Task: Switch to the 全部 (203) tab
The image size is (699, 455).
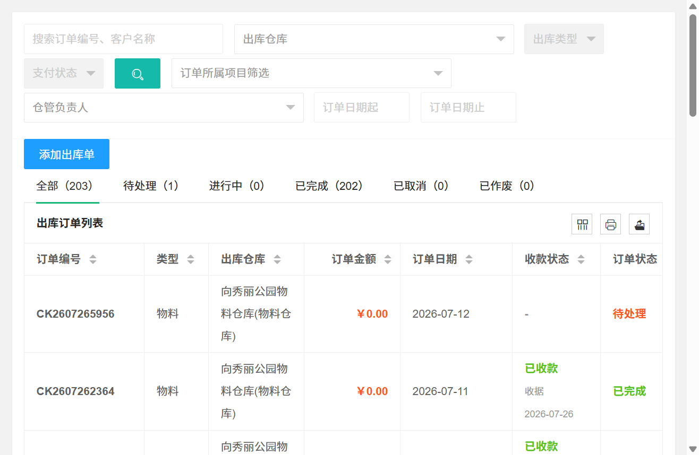Action: tap(67, 186)
